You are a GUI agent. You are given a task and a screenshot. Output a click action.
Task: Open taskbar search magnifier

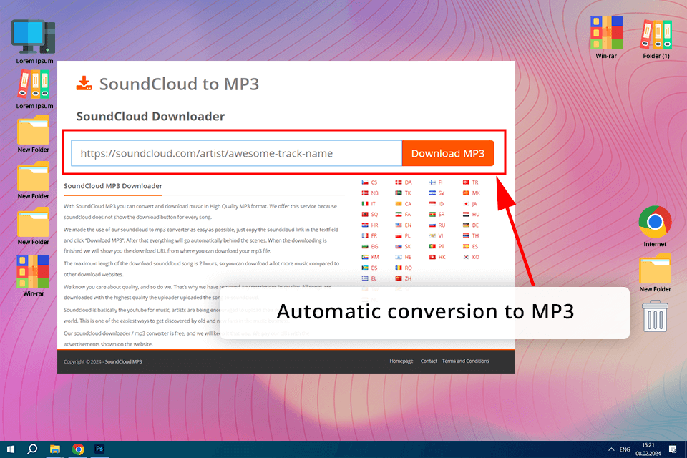pos(32,449)
